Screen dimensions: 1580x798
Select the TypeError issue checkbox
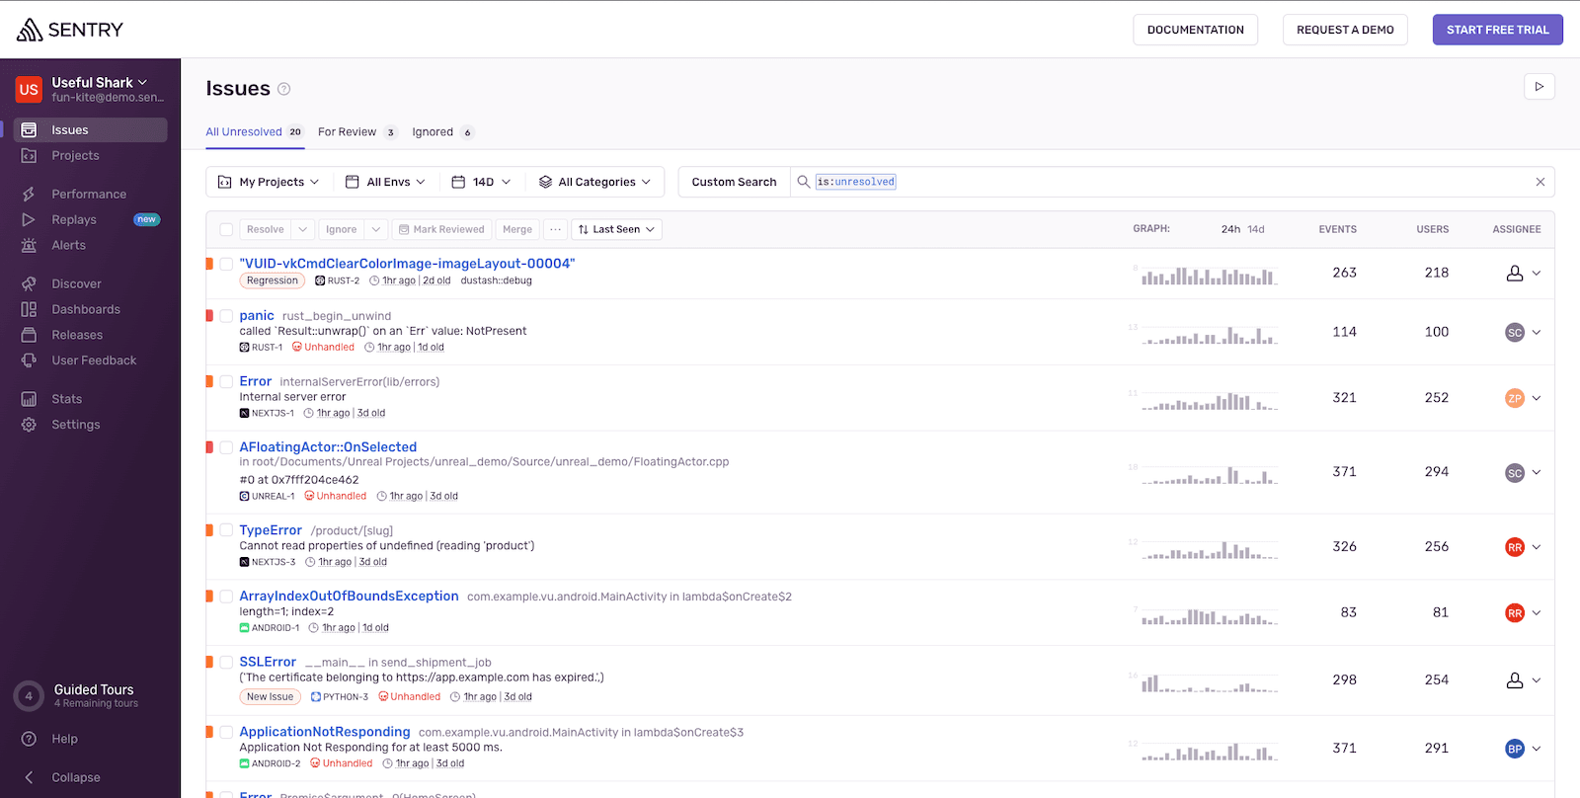click(x=226, y=531)
